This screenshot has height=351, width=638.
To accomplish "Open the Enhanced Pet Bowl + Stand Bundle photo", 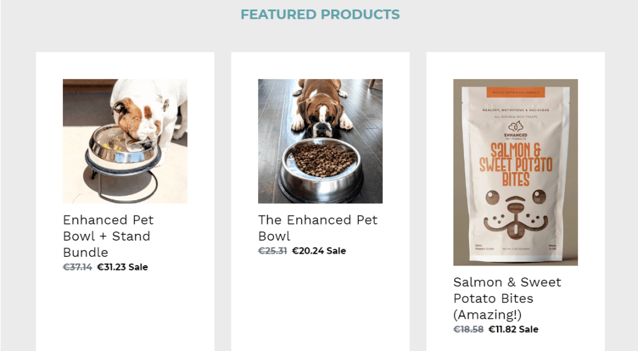I will pyautogui.click(x=125, y=141).
